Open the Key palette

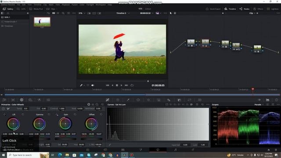point(179,100)
